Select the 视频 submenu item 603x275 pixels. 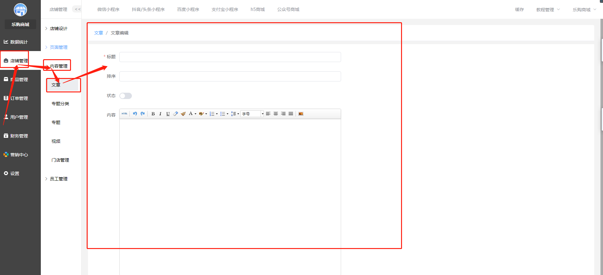pyautogui.click(x=56, y=141)
